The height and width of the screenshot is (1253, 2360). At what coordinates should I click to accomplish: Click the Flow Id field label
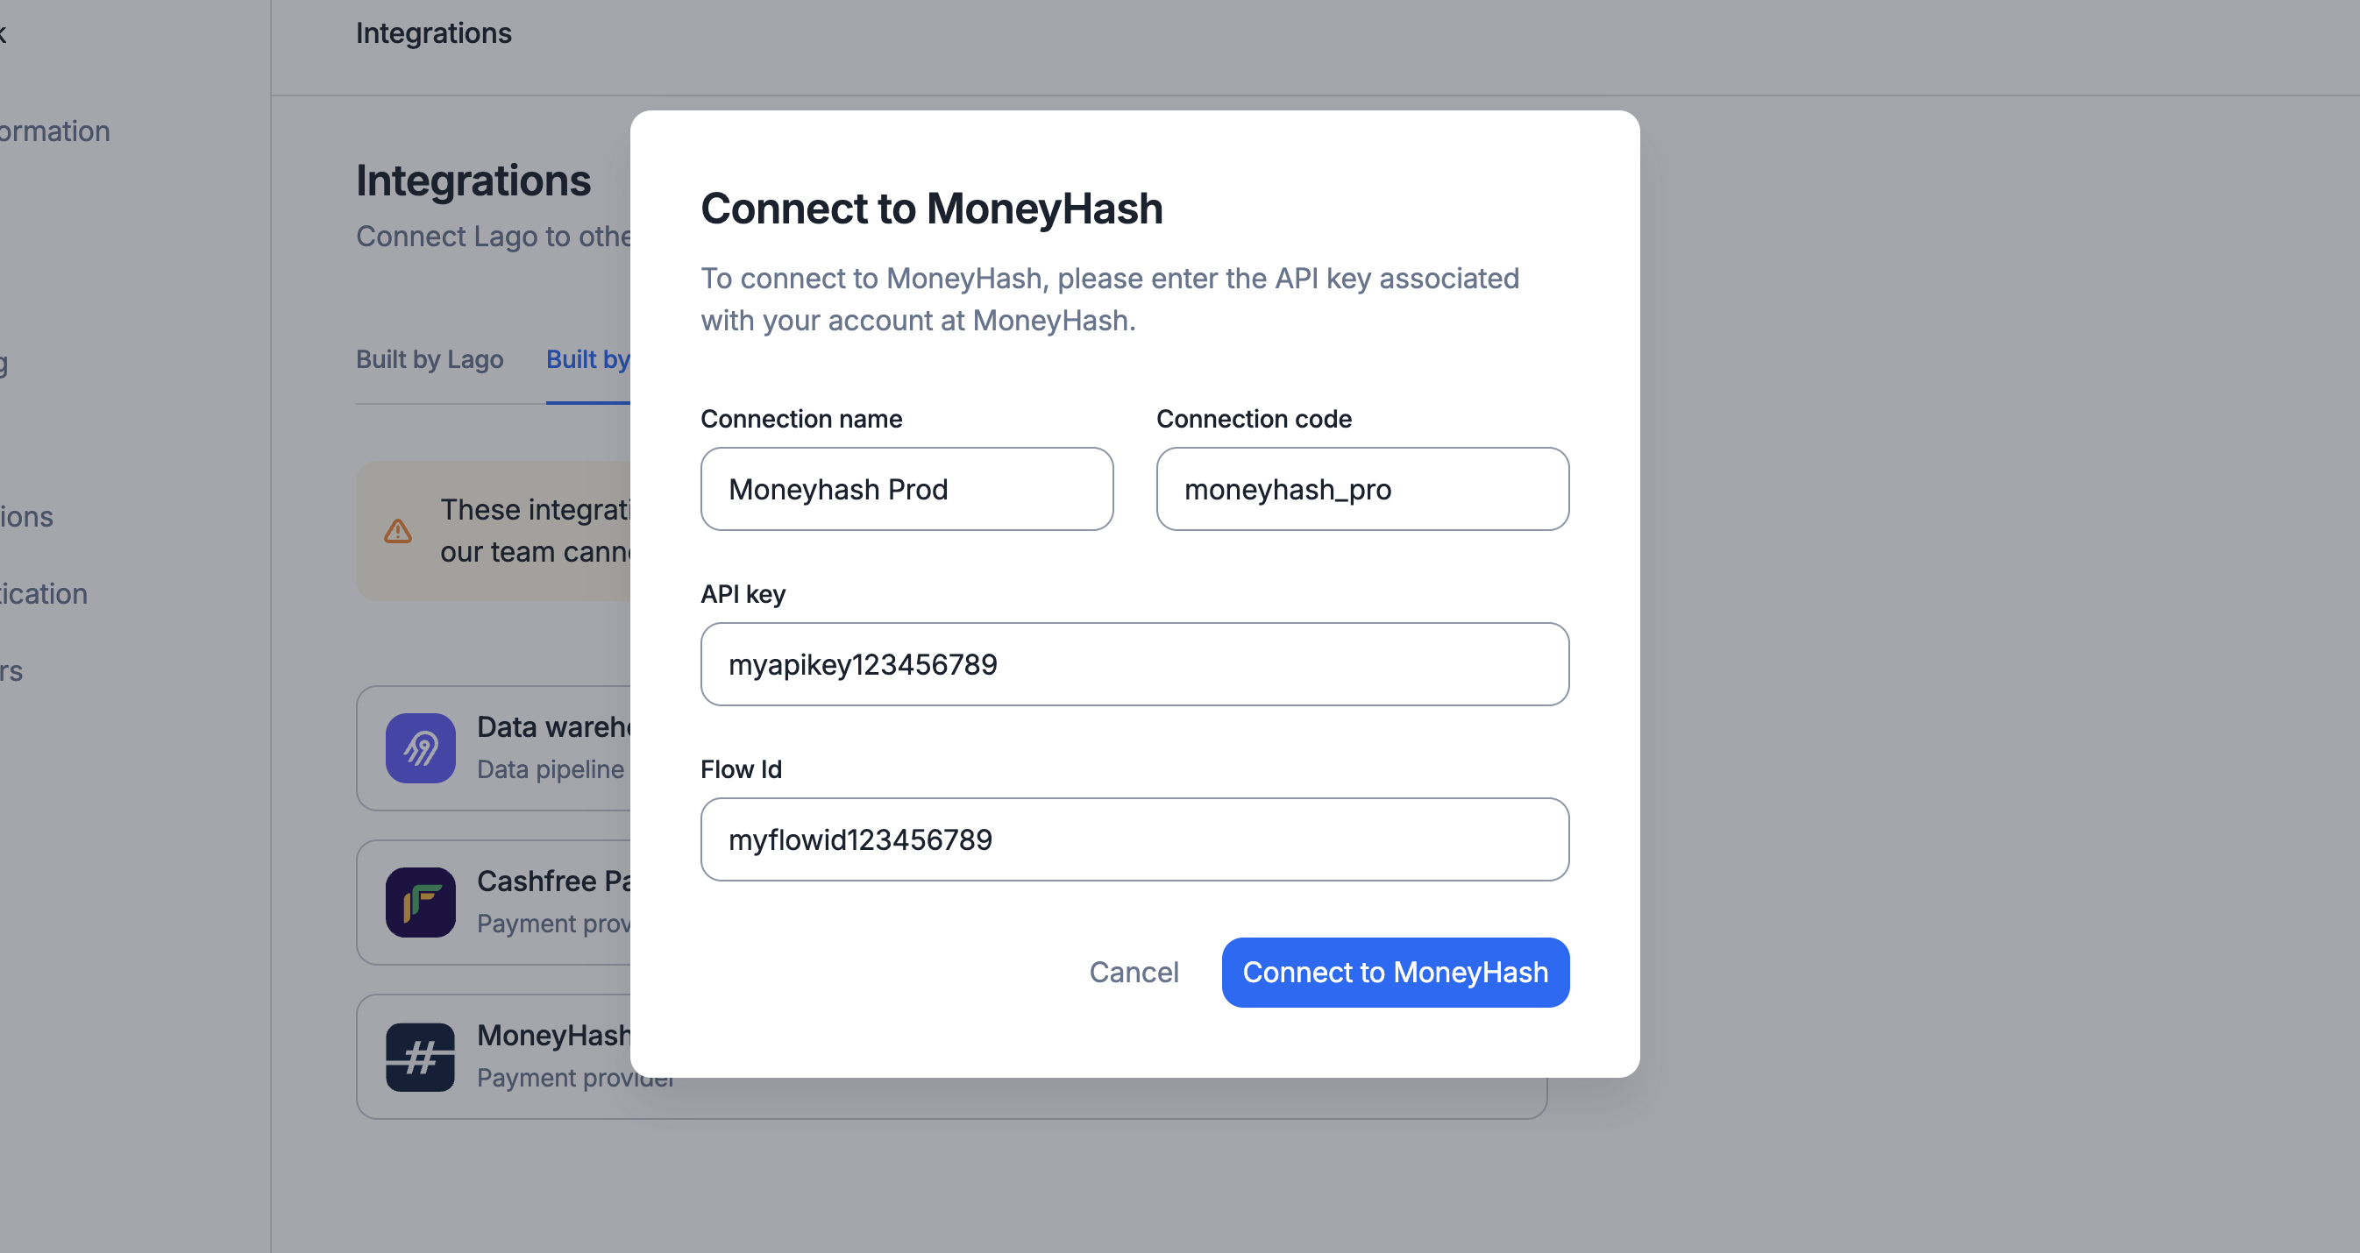[741, 768]
